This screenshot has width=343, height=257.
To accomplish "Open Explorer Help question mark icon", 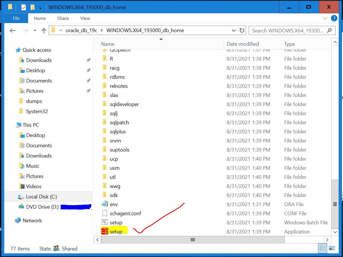I will tap(334, 18).
